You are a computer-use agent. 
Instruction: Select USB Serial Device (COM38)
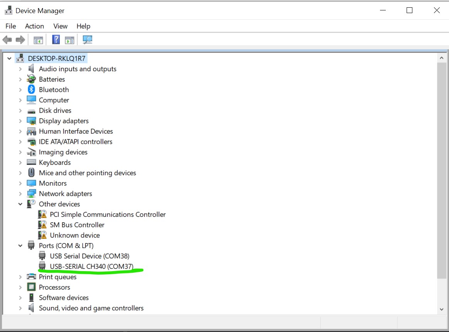90,256
